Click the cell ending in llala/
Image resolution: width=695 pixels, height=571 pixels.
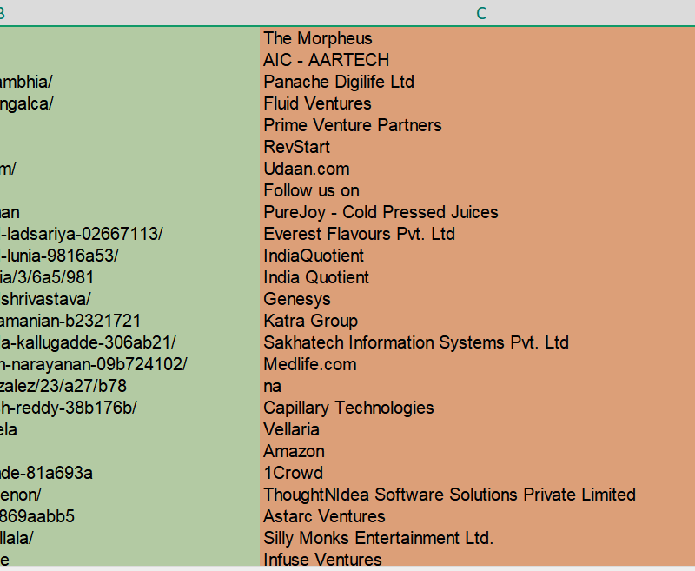[129, 538]
